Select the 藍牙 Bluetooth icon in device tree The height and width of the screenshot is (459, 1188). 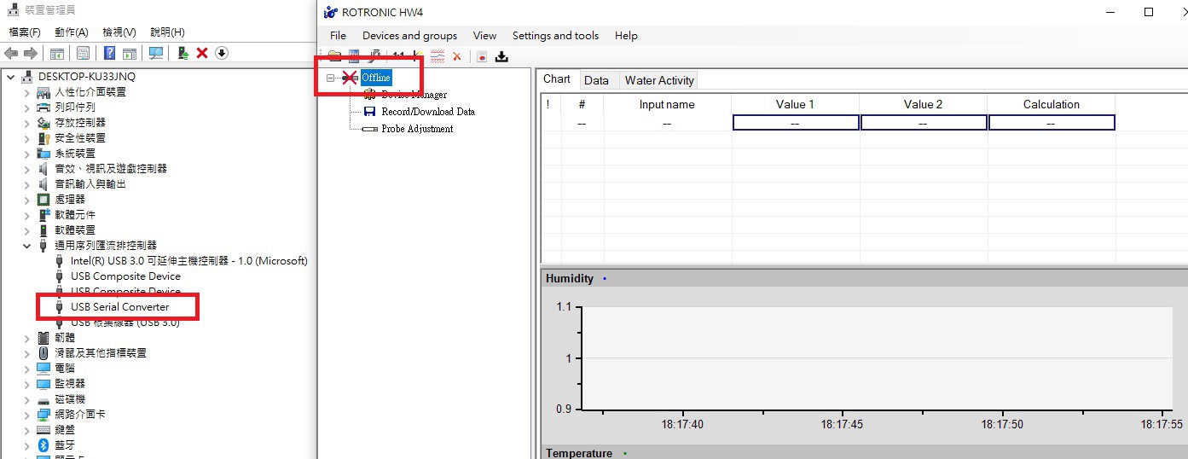pyautogui.click(x=44, y=444)
